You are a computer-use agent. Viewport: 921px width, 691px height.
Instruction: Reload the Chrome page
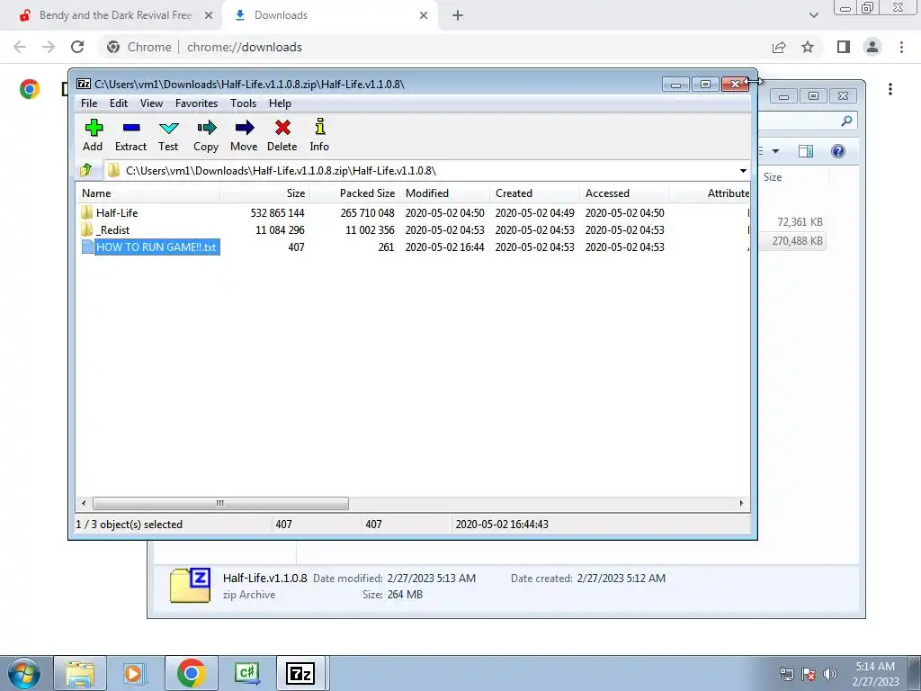pos(77,47)
